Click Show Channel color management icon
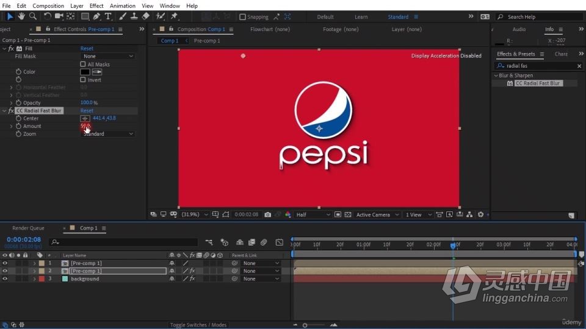Viewport: 586px width, 329px height. 288,214
